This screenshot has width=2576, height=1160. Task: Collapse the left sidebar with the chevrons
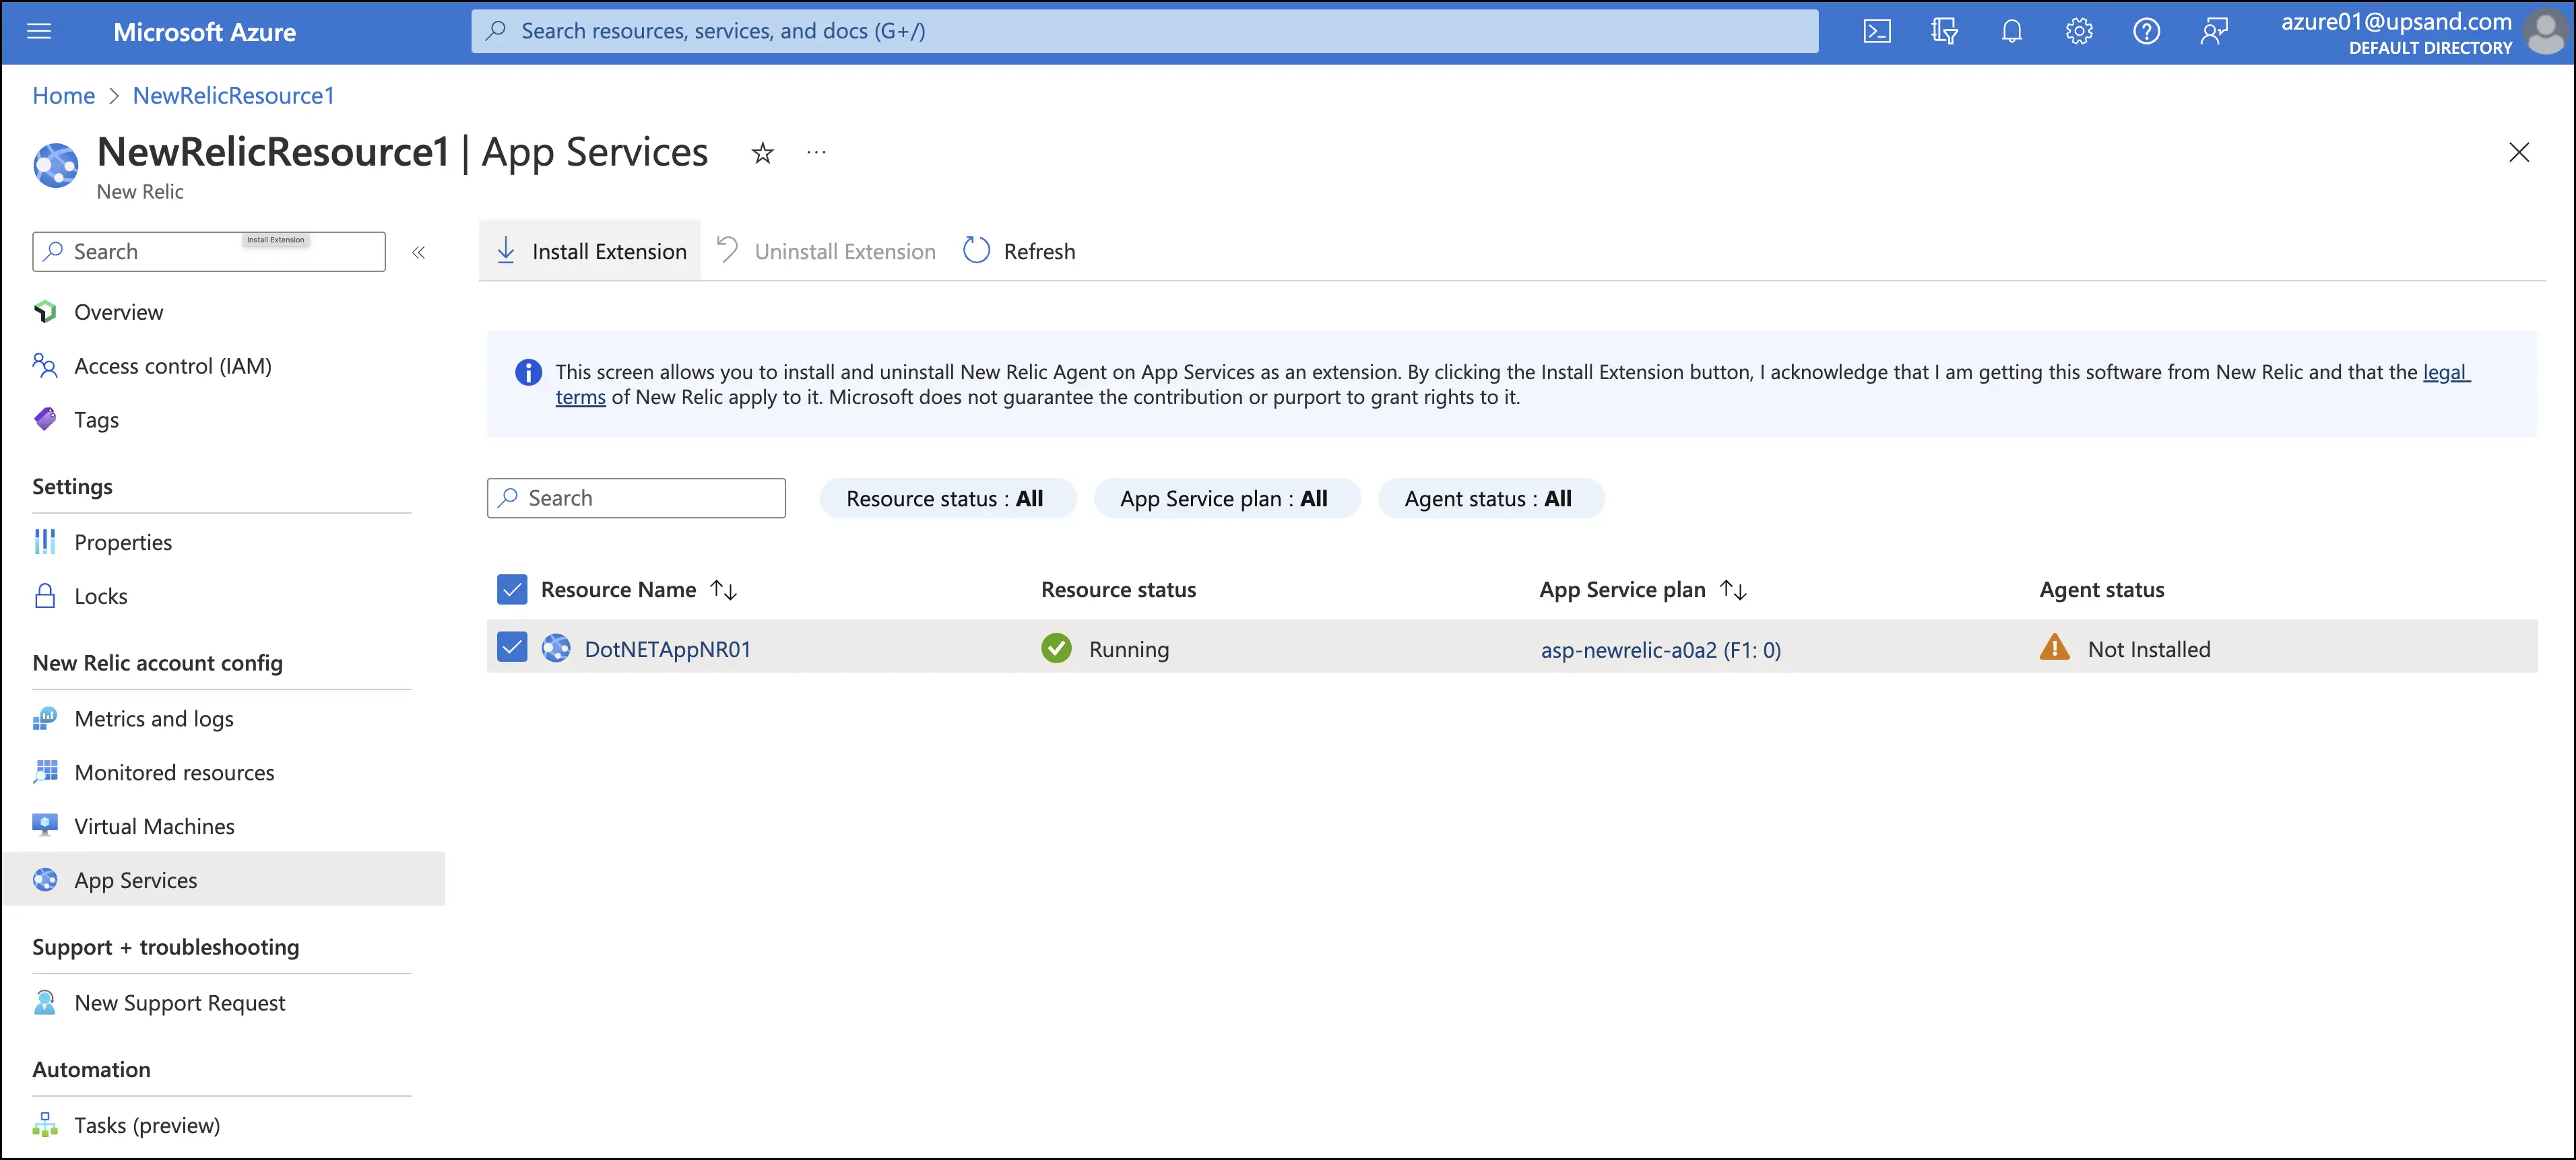[x=419, y=252]
